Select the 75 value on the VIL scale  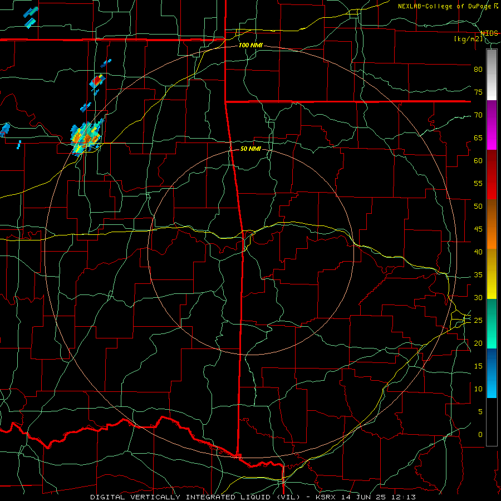point(478,92)
